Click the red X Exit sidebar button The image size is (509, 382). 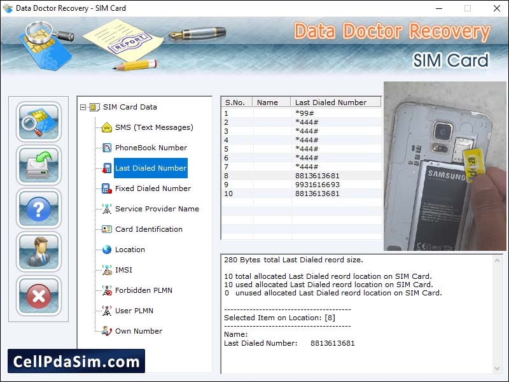pyautogui.click(x=39, y=296)
